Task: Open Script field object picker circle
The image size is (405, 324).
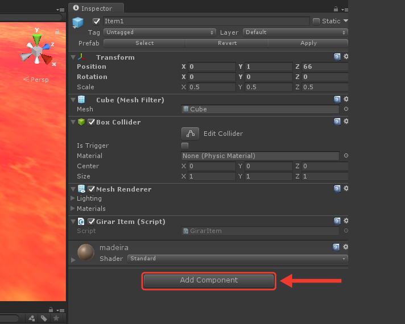Action: tap(346, 231)
